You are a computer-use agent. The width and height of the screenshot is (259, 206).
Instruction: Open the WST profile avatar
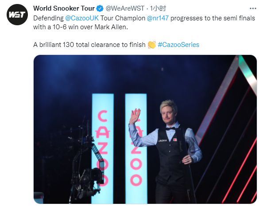pyautogui.click(x=17, y=15)
